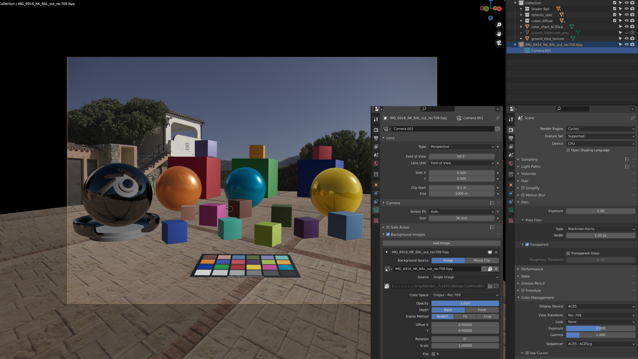
Task: Select the green camera Object Data Properties tab
Action: coord(376,210)
